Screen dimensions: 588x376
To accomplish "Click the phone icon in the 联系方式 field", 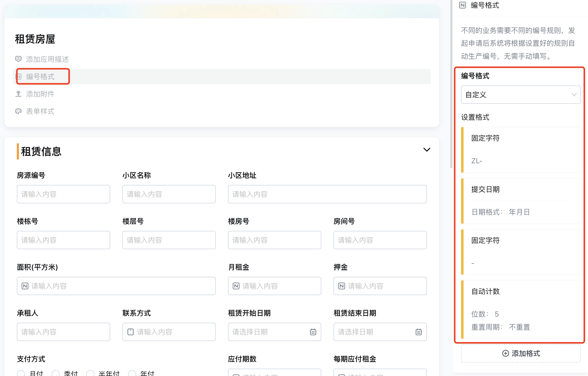I will click(131, 332).
